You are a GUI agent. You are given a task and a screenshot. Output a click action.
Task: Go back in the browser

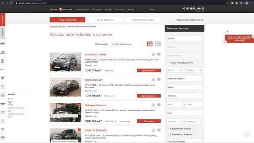pos(3,3)
